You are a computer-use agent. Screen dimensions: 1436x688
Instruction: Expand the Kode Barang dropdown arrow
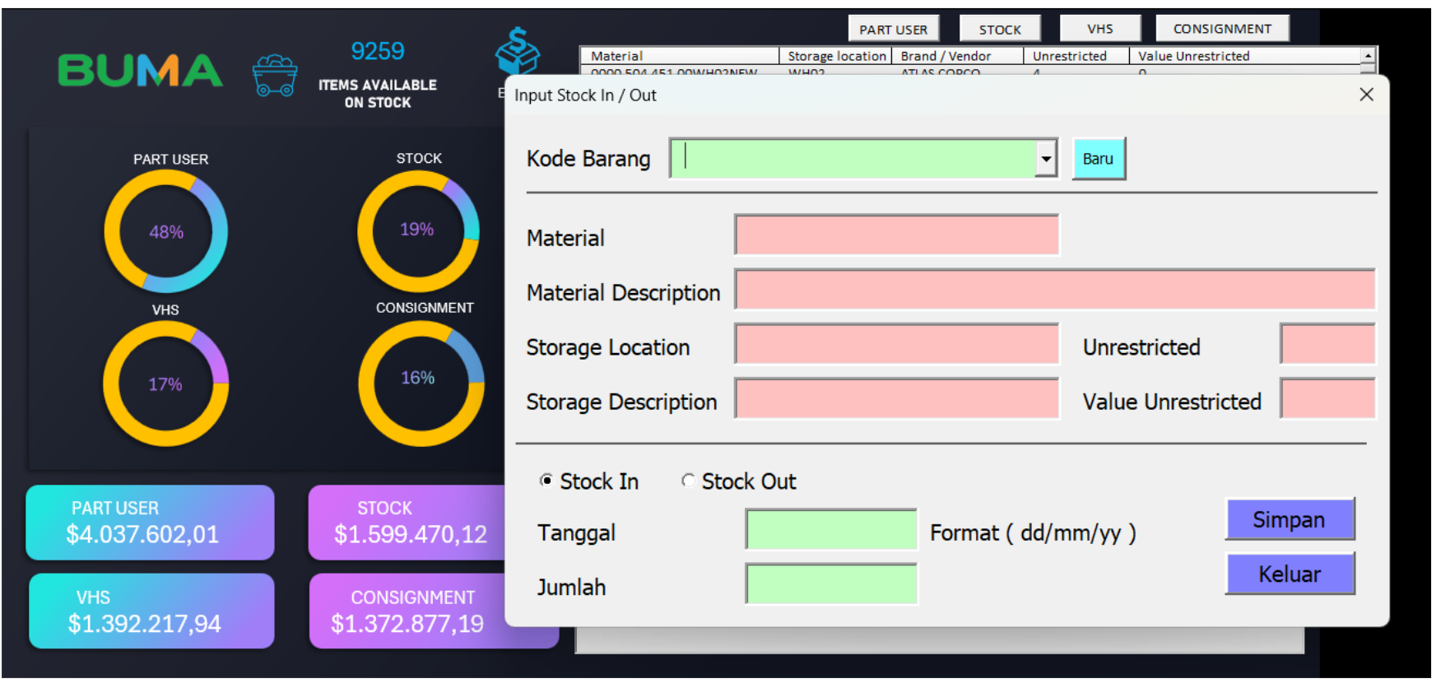(x=1045, y=159)
